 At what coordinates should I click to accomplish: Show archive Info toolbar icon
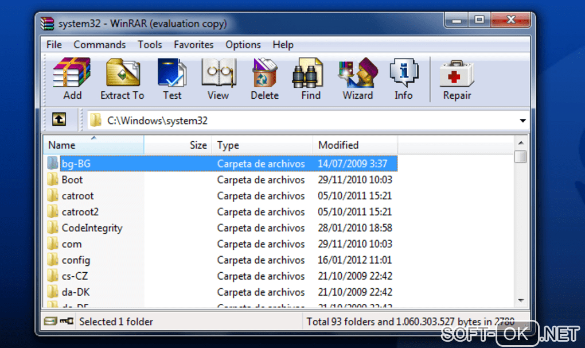[x=404, y=72]
